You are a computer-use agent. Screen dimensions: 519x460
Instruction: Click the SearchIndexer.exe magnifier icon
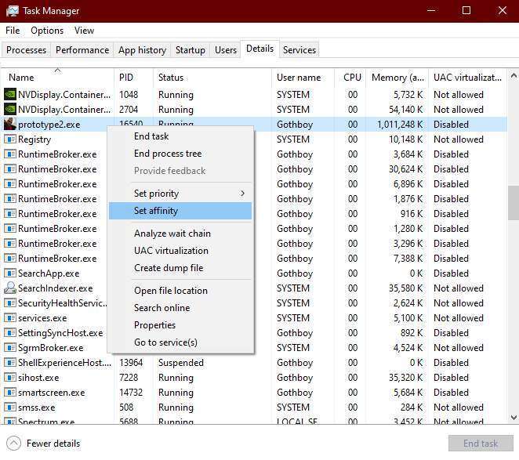[x=10, y=288]
